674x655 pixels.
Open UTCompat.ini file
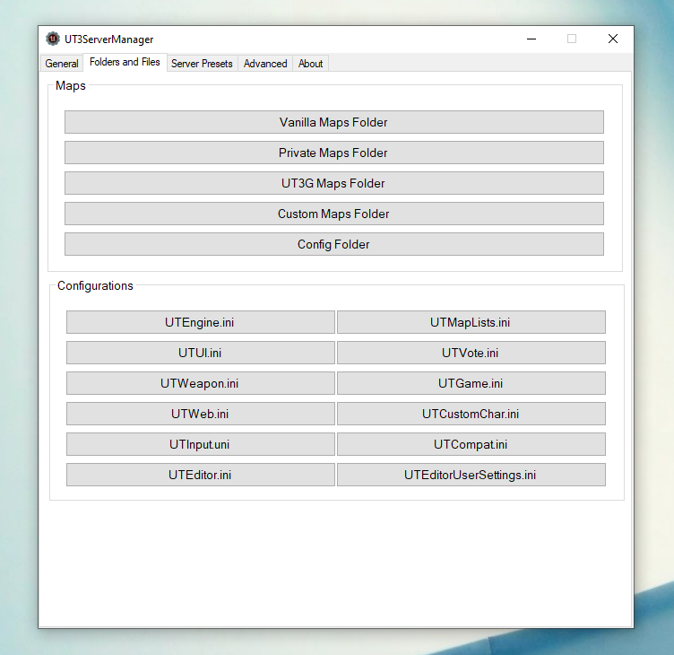pos(471,444)
